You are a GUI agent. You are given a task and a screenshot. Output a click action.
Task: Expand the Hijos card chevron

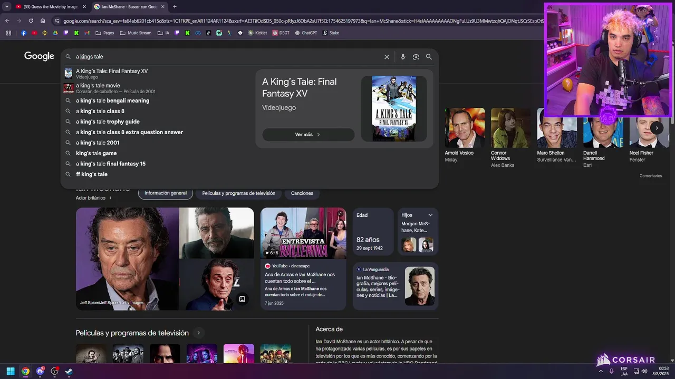(430, 215)
